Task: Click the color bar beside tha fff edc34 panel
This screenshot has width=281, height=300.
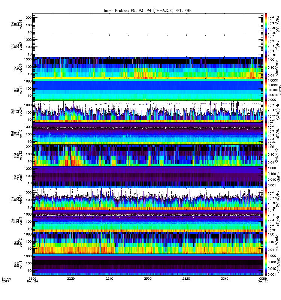Action: [266, 24]
